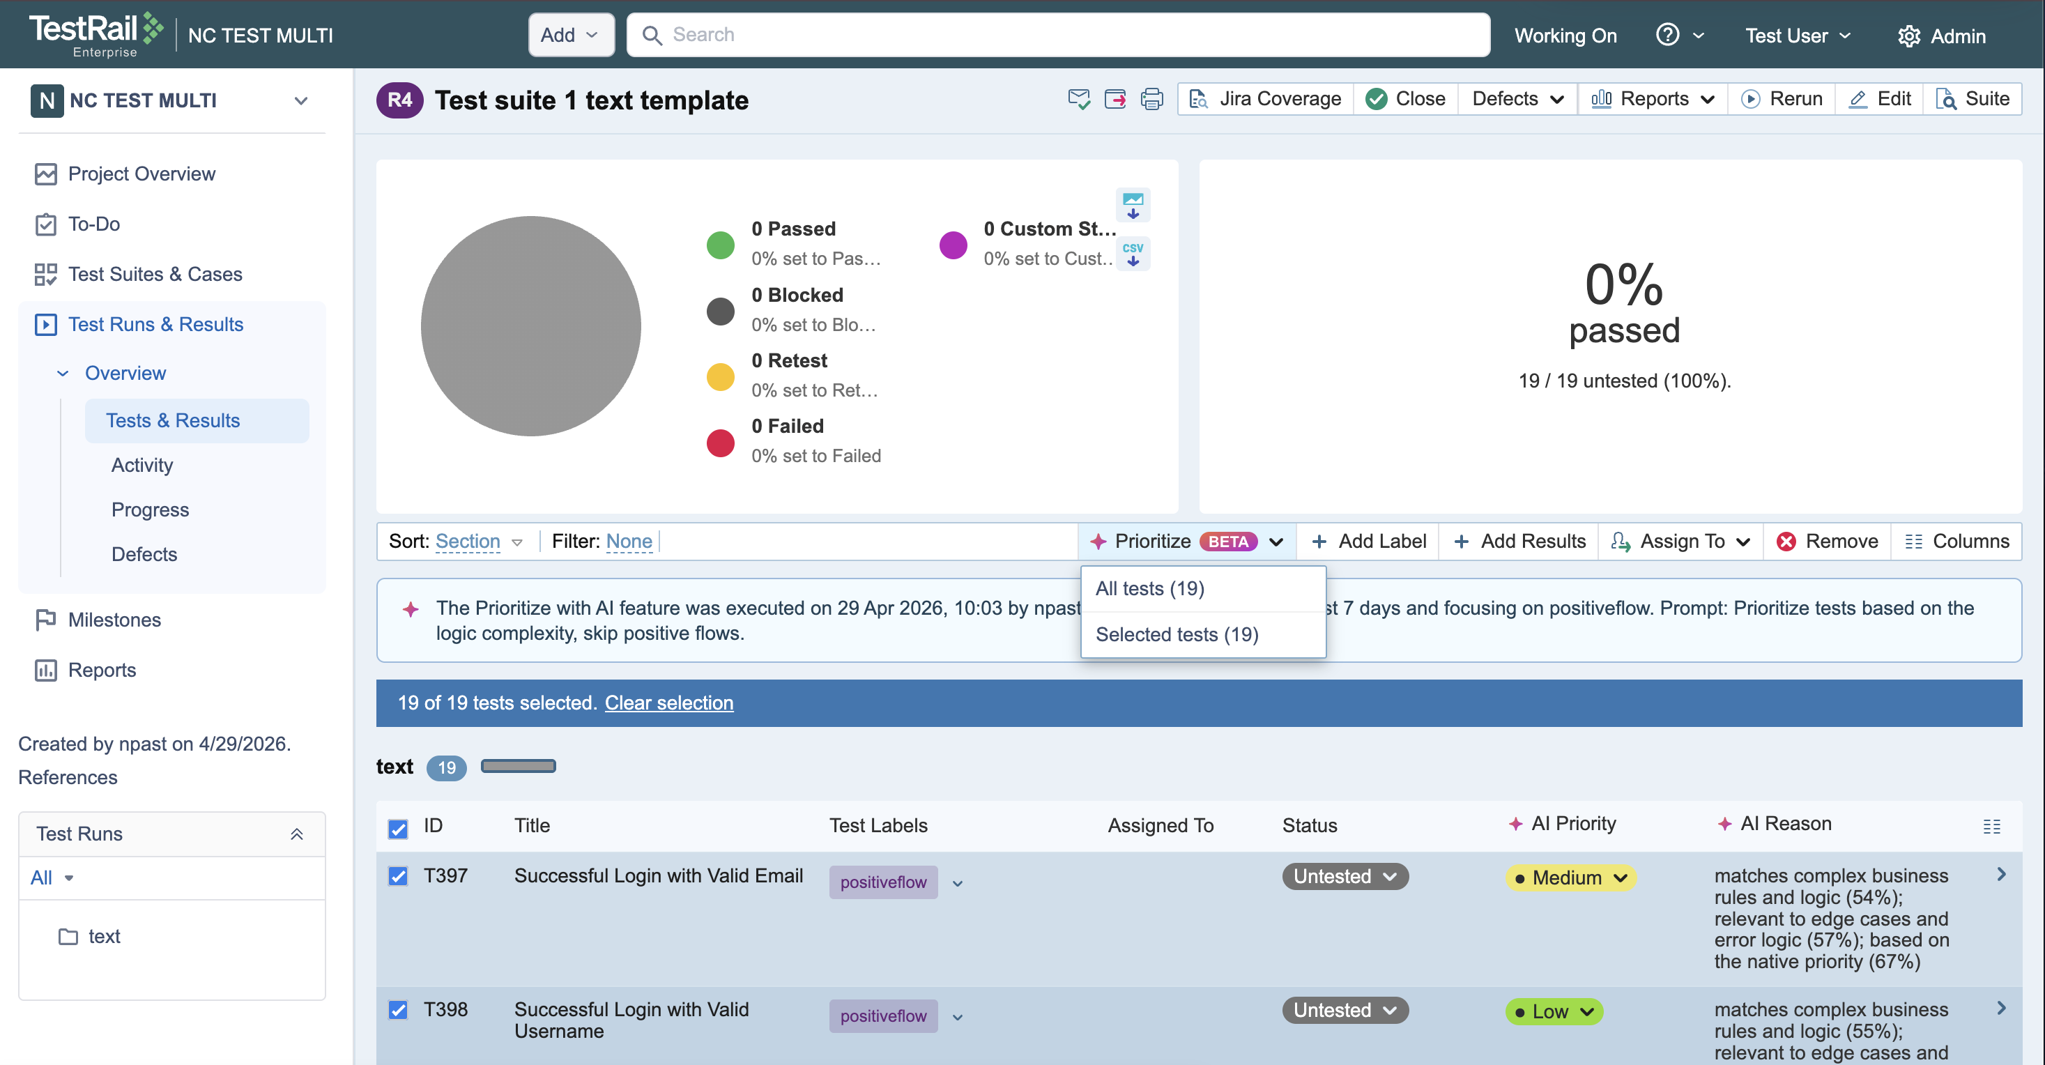Open Tests & Results sub-item
This screenshot has height=1065, width=2045.
pos(197,420)
